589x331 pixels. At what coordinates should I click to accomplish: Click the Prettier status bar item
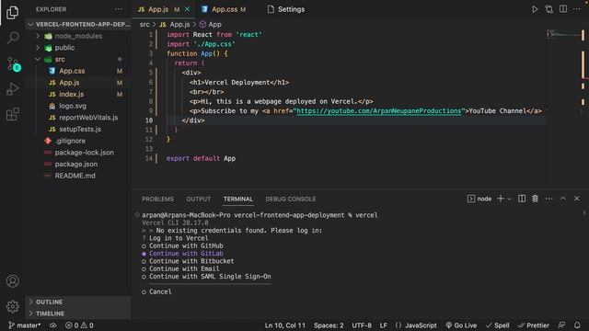[x=534, y=325]
